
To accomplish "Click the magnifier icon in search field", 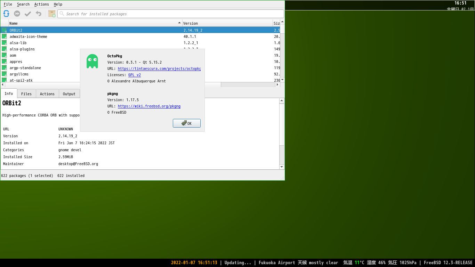I will point(62,14).
